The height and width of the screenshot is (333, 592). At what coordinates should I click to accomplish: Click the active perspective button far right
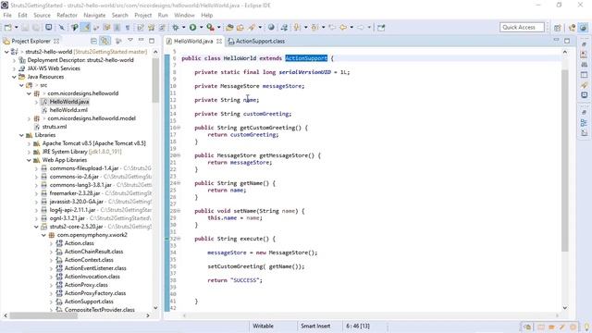click(584, 28)
